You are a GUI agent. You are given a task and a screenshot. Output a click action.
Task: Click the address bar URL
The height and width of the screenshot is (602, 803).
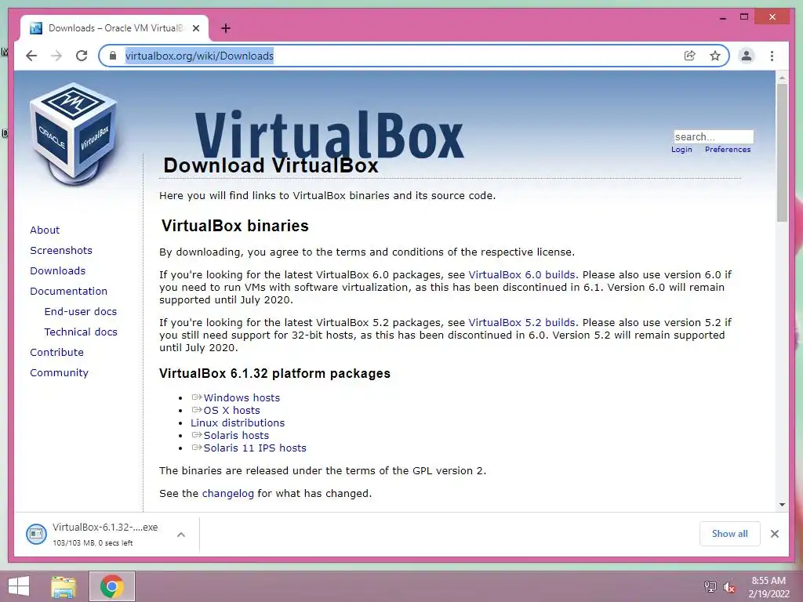click(199, 56)
